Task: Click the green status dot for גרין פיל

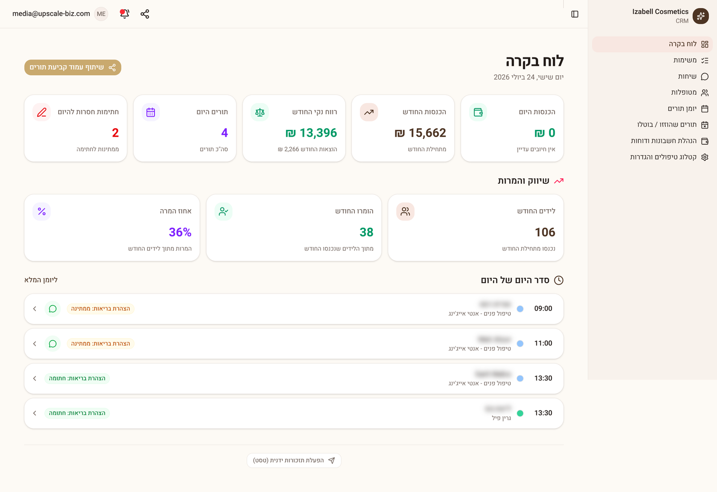Action: tap(520, 413)
